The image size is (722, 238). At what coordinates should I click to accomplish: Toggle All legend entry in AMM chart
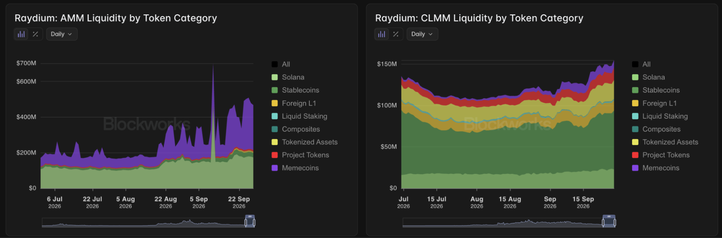(281, 64)
